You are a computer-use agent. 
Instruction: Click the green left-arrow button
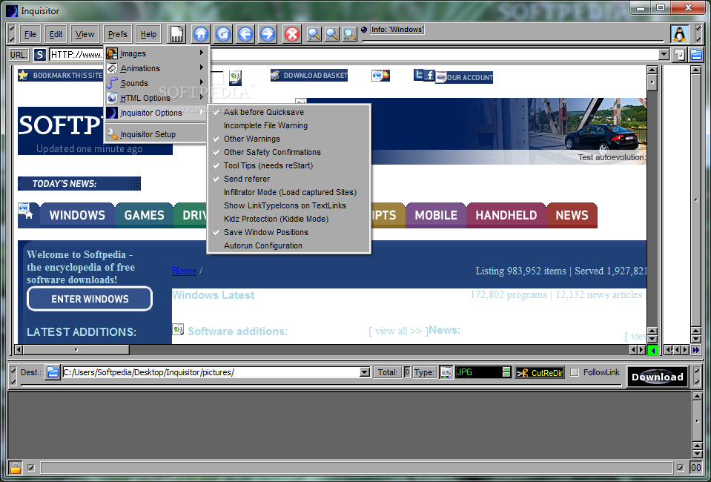(652, 350)
